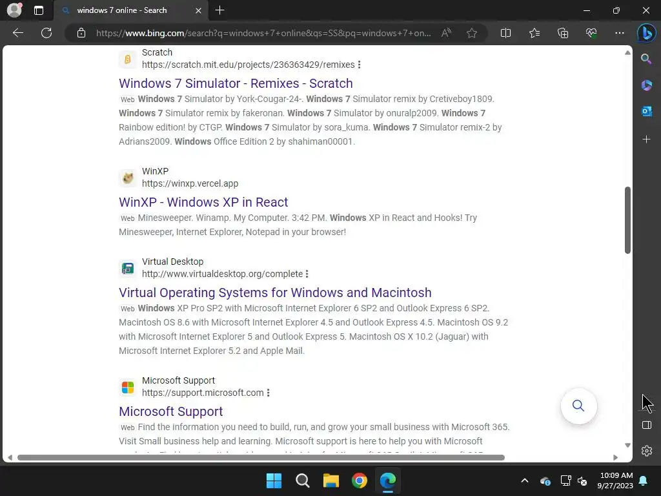Open split screen view

tap(505, 33)
